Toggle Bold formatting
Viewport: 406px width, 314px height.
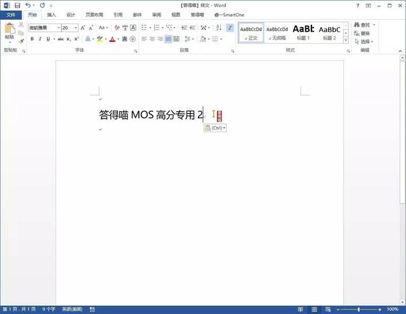click(32, 39)
